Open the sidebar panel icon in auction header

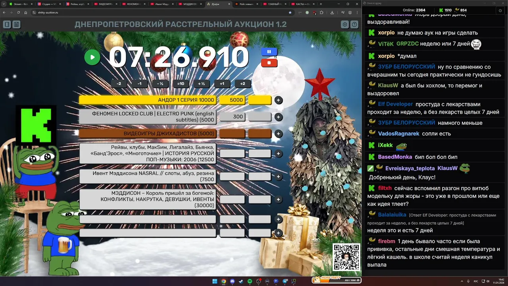tap(7, 25)
